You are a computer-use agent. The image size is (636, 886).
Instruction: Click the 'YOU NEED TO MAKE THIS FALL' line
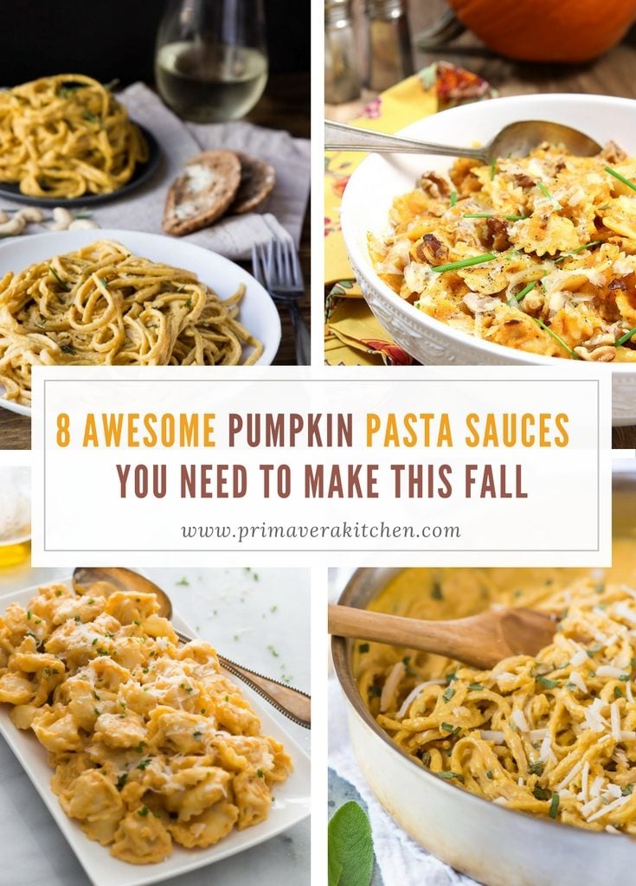[x=322, y=481]
